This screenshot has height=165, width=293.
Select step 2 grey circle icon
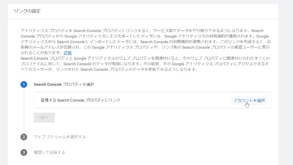[x=24, y=137]
